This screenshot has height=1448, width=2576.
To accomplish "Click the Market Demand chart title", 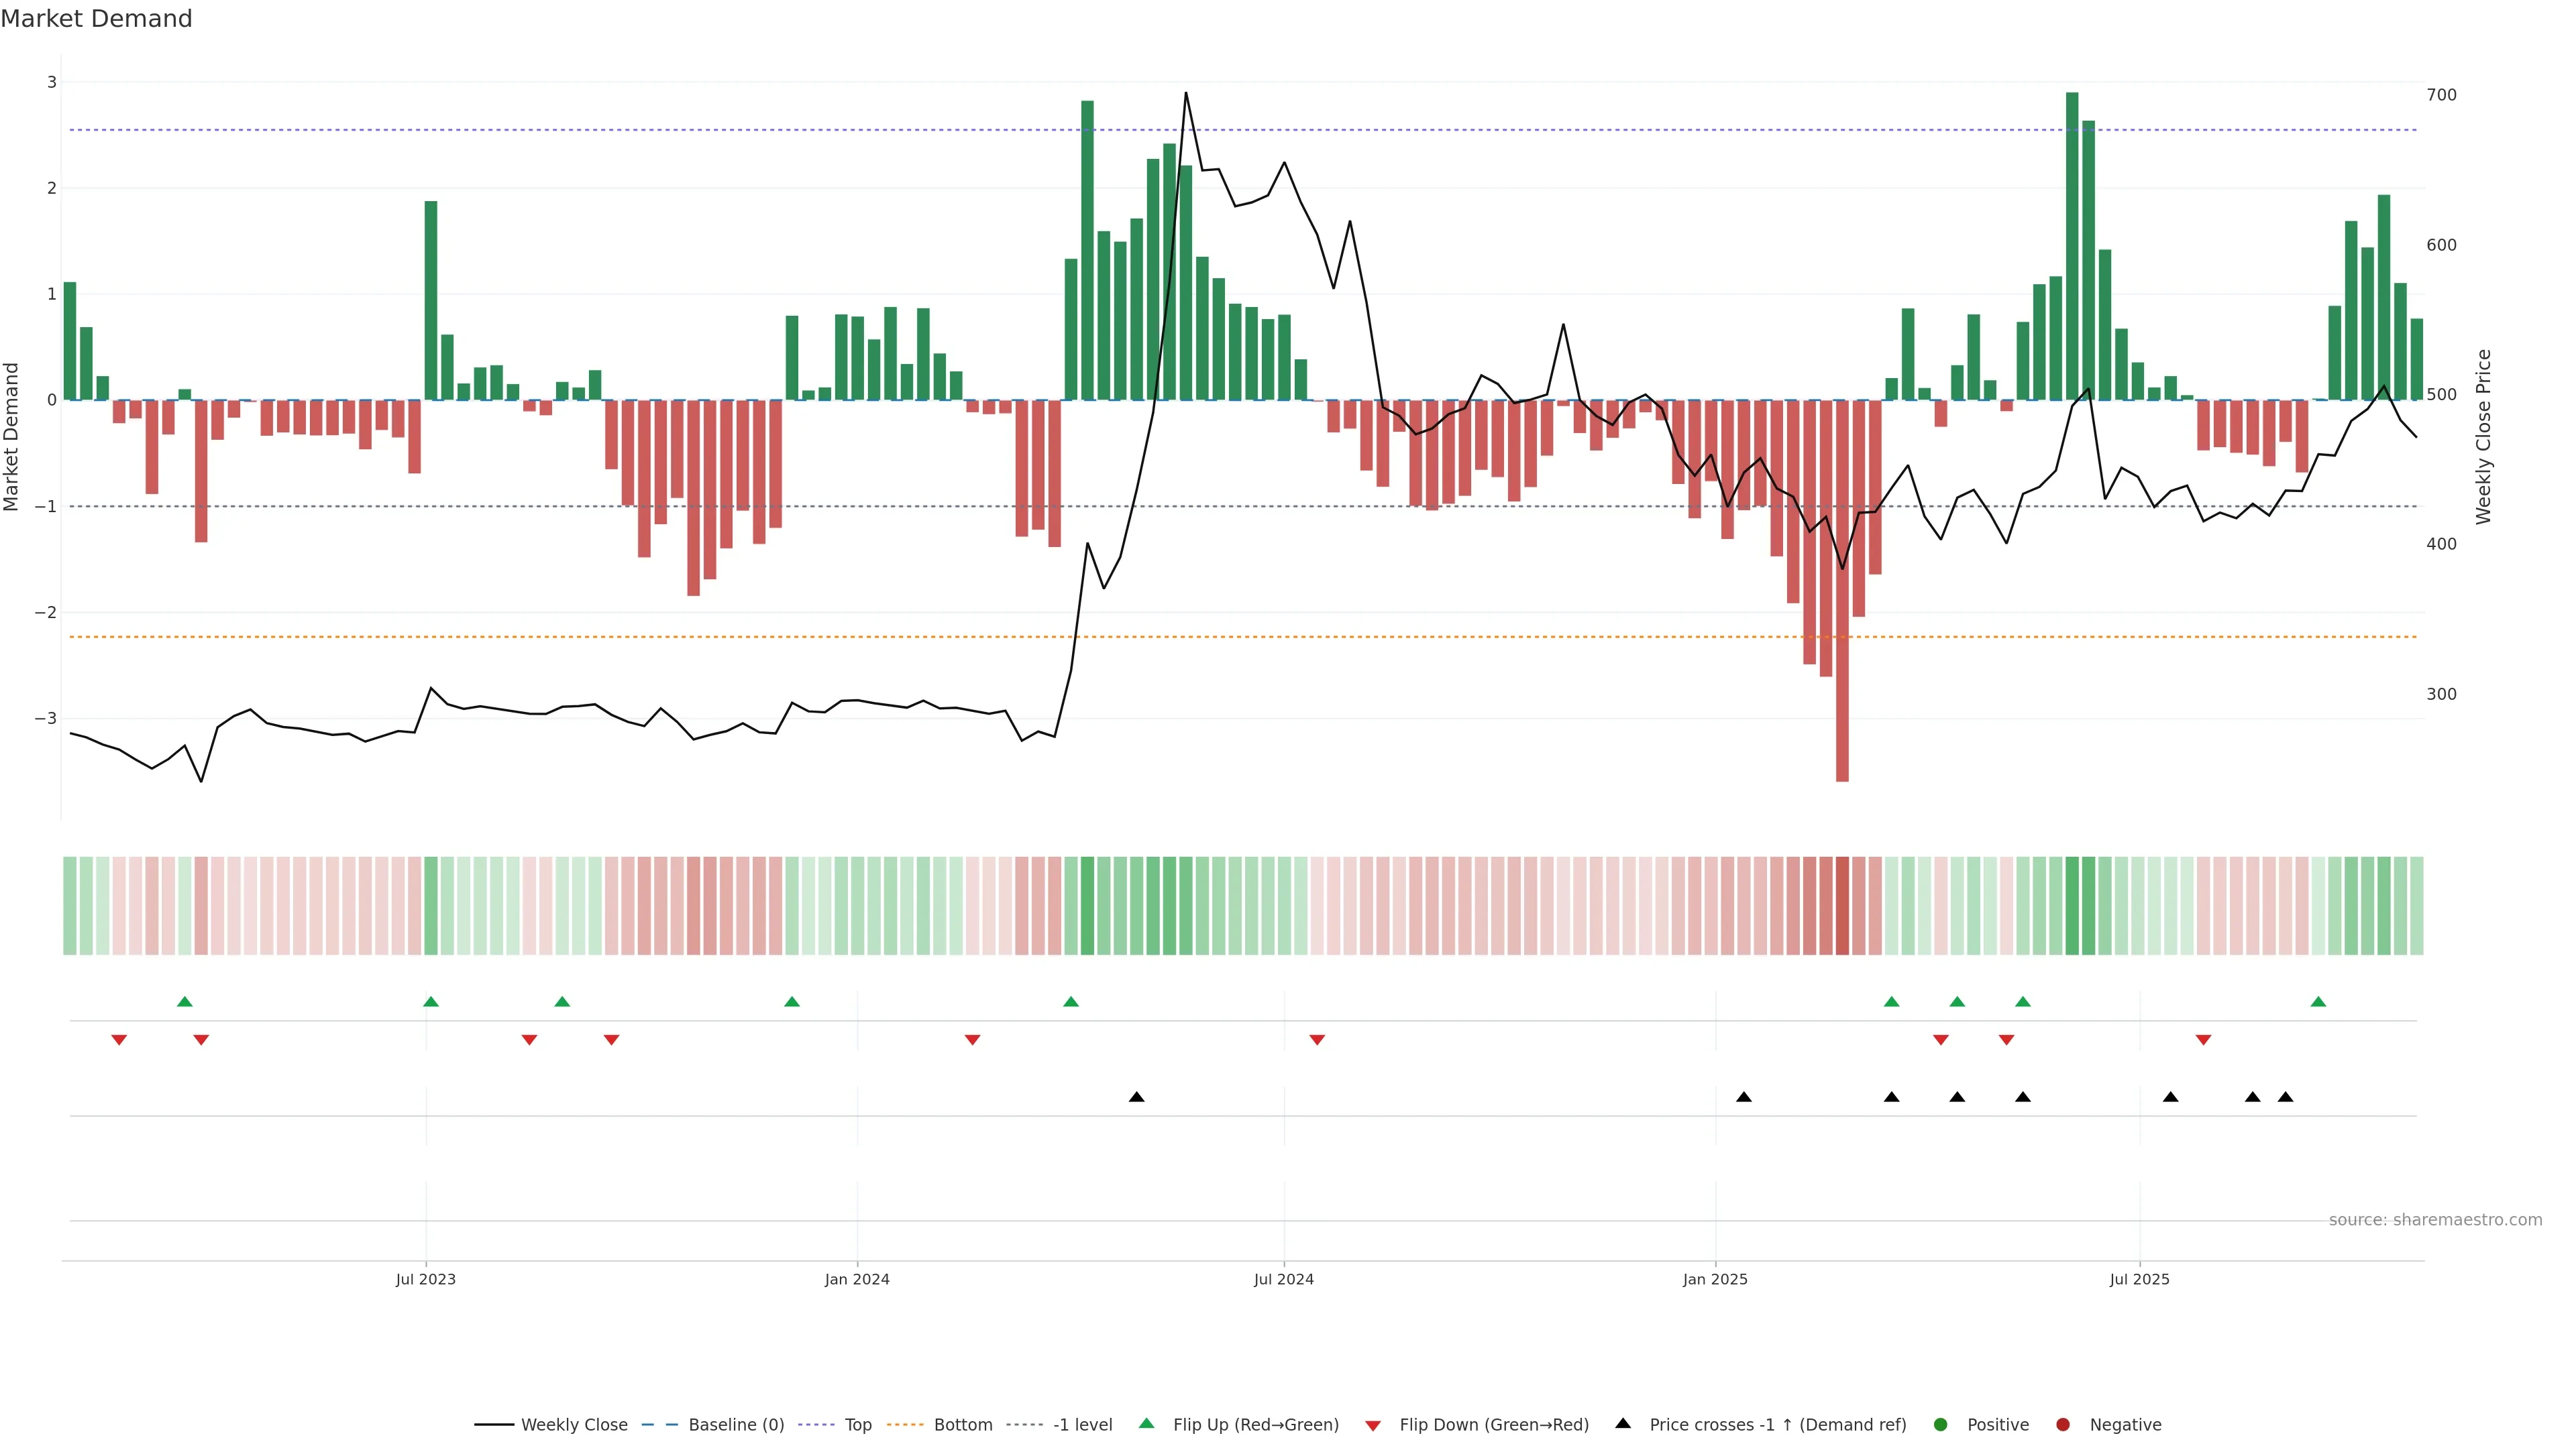I will click(x=96, y=19).
